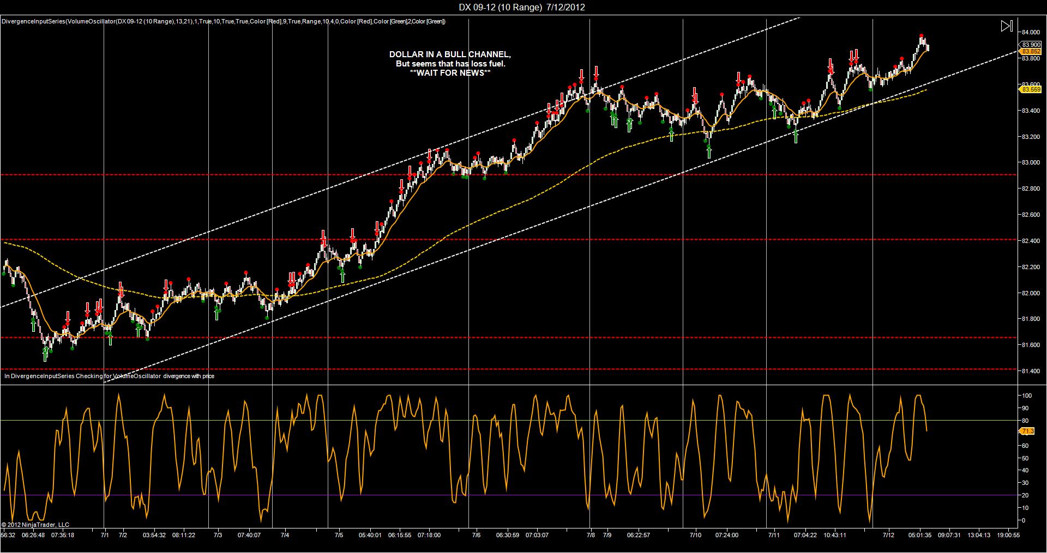The height and width of the screenshot is (553, 1047).
Task: Click the 07:40:07 time label
Action: coord(249,535)
